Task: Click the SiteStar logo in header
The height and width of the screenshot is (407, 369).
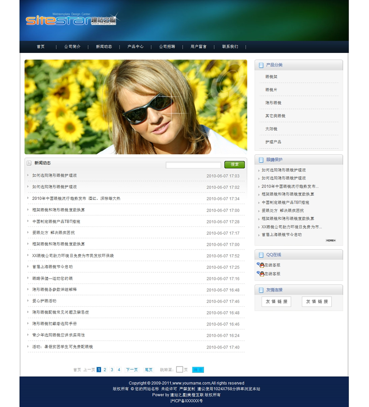Action: 71,20
